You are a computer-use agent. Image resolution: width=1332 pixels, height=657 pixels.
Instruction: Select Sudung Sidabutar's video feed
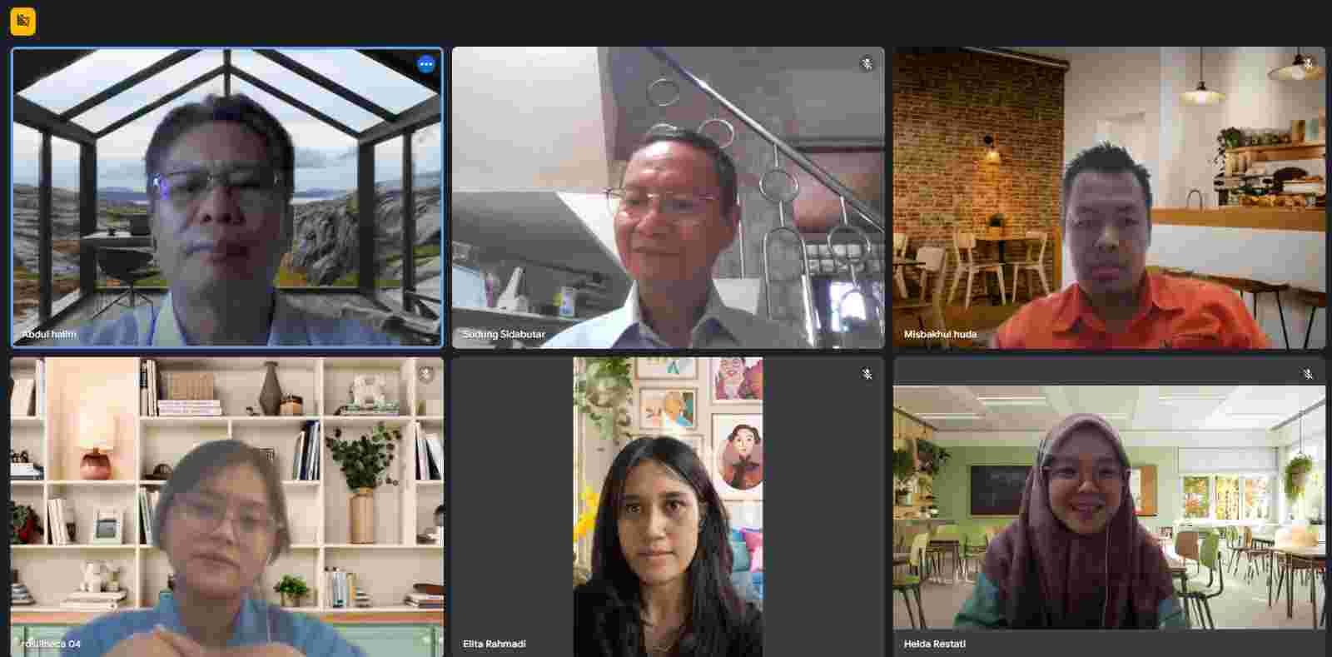pos(668,200)
